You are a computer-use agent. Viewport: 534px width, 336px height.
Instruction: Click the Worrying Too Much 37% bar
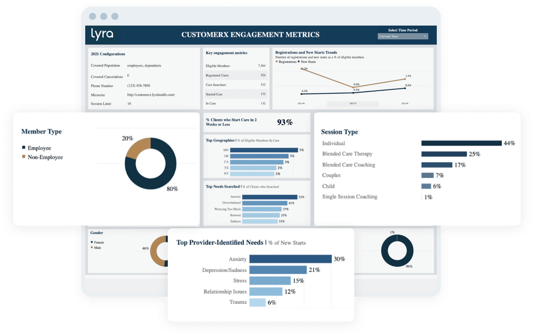(x=262, y=209)
